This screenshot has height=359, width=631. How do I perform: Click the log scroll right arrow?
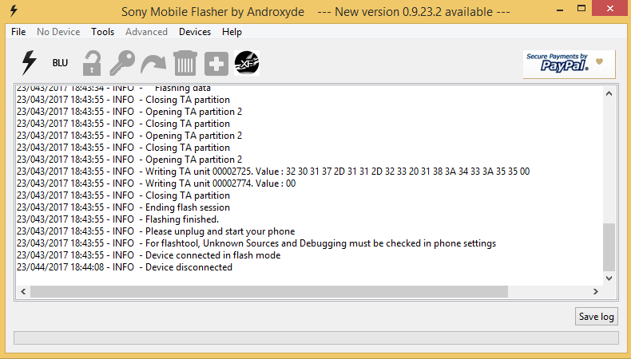tap(596, 291)
